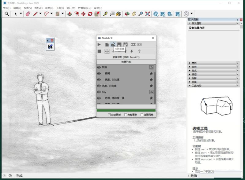The width and height of the screenshot is (245, 180).
Task: Stop rendering with the SketchFX square button
Action: pos(99,51)
